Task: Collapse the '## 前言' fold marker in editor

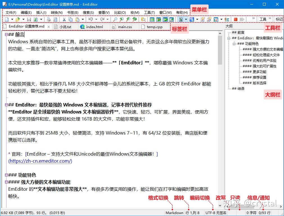Action: [6, 35]
